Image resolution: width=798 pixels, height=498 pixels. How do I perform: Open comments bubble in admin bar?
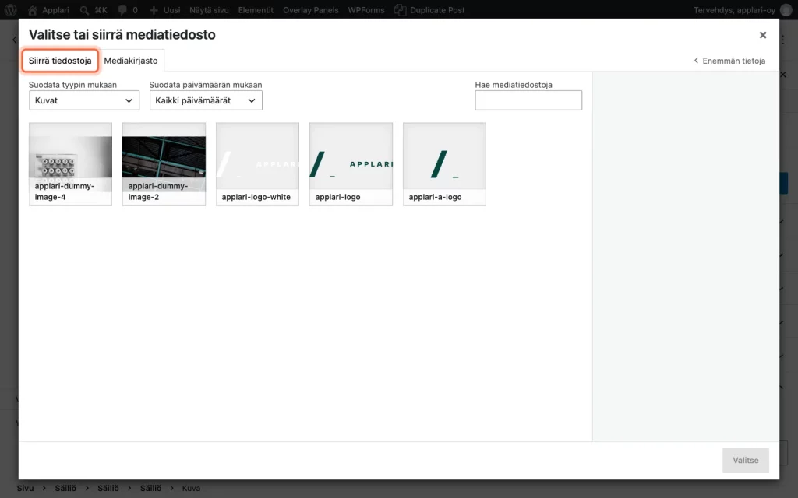tap(128, 9)
